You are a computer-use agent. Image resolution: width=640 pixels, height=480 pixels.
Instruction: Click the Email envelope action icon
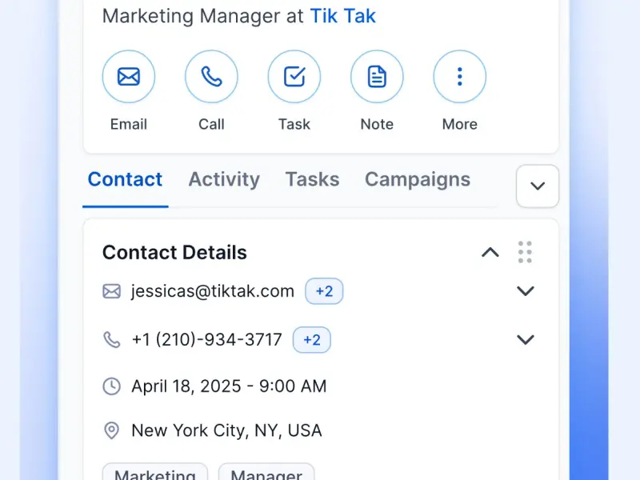129,77
